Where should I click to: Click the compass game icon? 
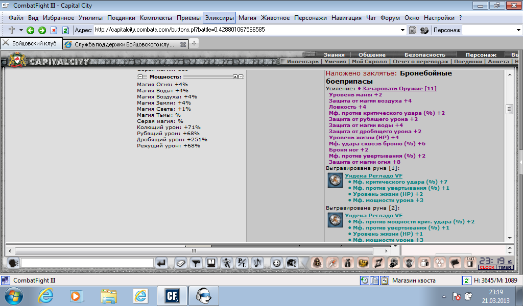(x=332, y=263)
